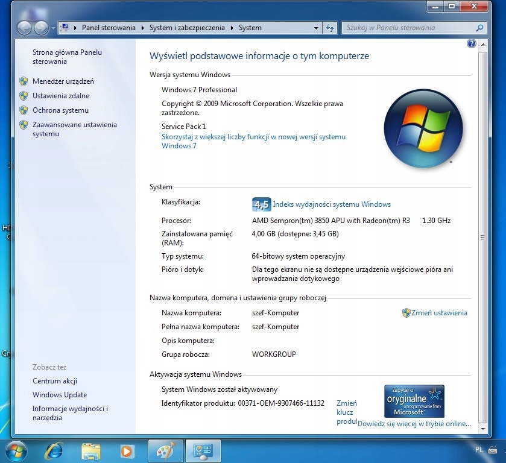506x463 pixels.
Task: Click Zmień ustawienia link
Action: (x=439, y=313)
